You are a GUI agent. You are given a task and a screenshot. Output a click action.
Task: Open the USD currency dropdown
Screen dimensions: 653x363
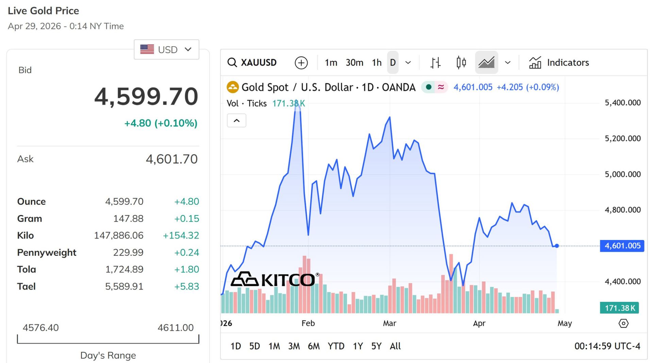pos(166,49)
